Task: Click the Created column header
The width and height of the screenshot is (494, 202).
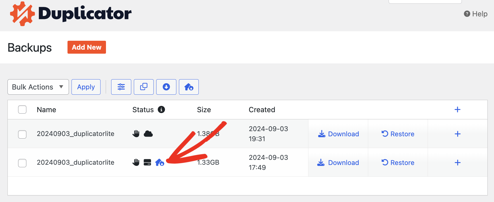Action: [x=262, y=110]
